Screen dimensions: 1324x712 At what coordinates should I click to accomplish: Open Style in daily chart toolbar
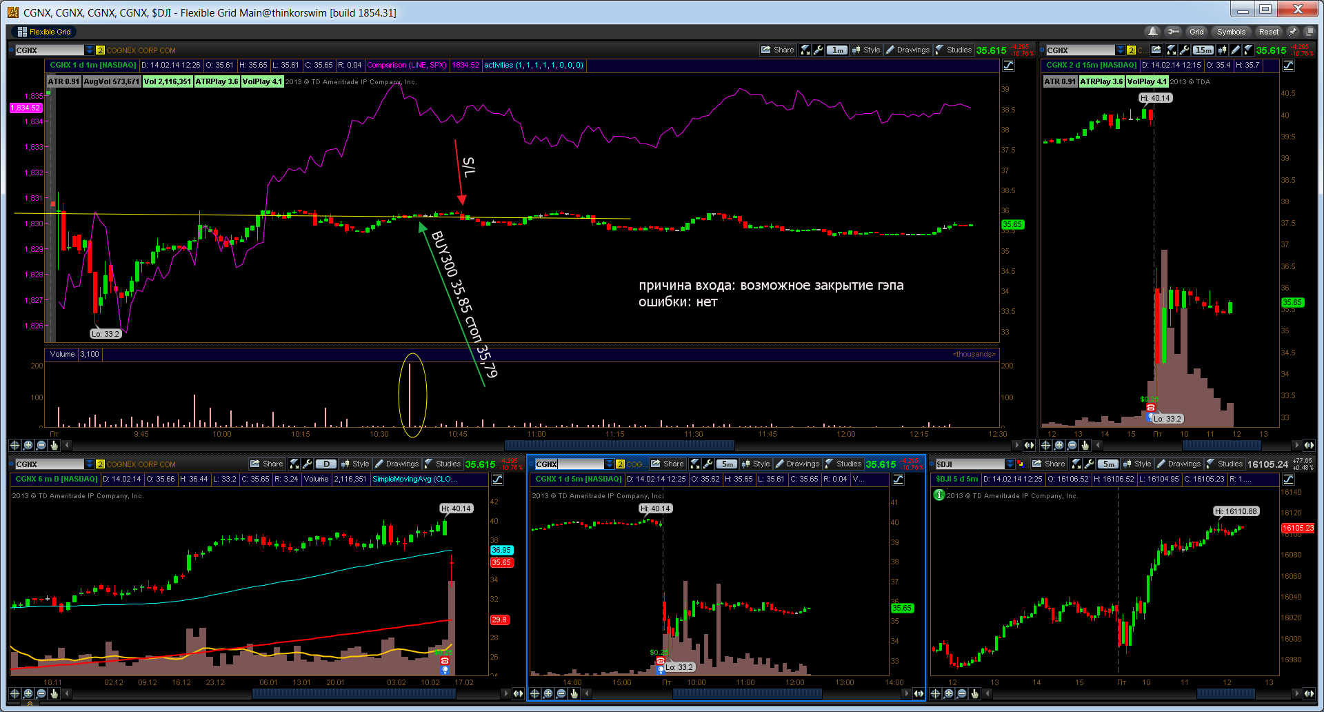pos(355,464)
